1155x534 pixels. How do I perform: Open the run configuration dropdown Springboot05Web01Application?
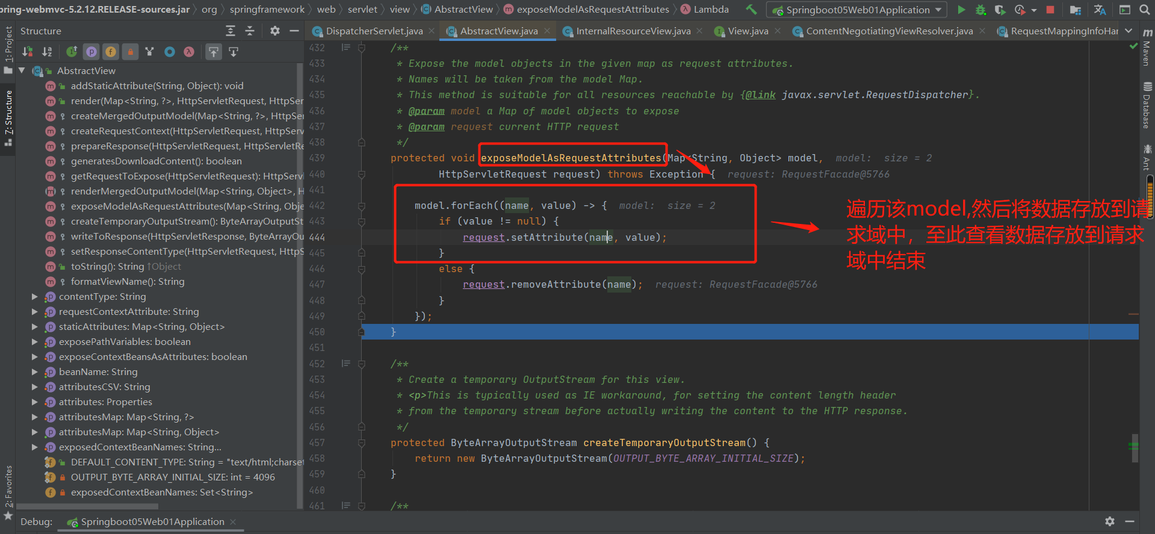[x=856, y=10]
